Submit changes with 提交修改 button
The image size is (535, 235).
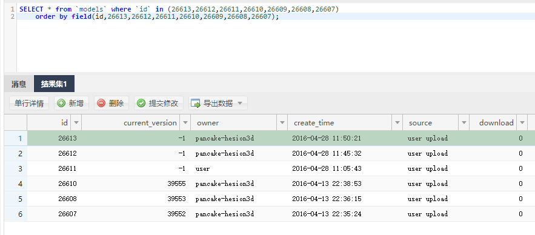[159, 104]
